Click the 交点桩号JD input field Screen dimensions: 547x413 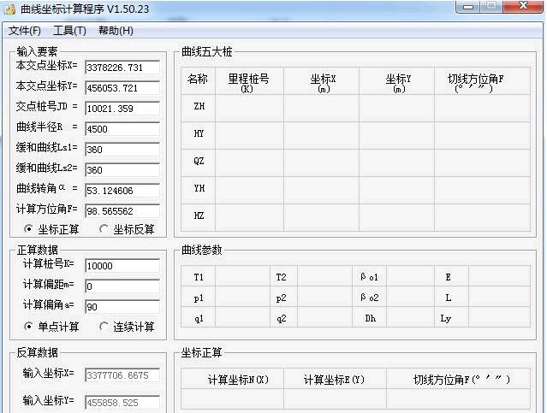pyautogui.click(x=122, y=109)
